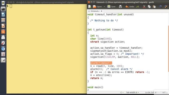This screenshot has width=169, height=95.
Task: Click the Copy icon in gedit toolbar
Action: pyautogui.click(x=149, y=7)
